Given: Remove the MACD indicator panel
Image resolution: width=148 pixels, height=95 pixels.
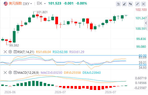Looking at the screenshot, I should (x=5, y=72).
